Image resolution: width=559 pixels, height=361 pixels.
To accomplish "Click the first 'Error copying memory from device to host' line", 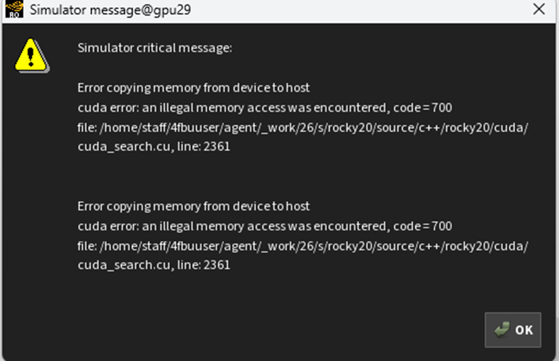I will [x=193, y=88].
